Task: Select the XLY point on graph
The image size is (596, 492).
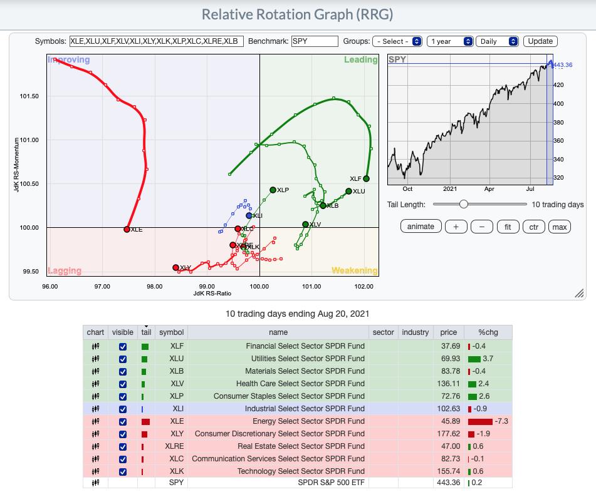Action: coord(175,268)
